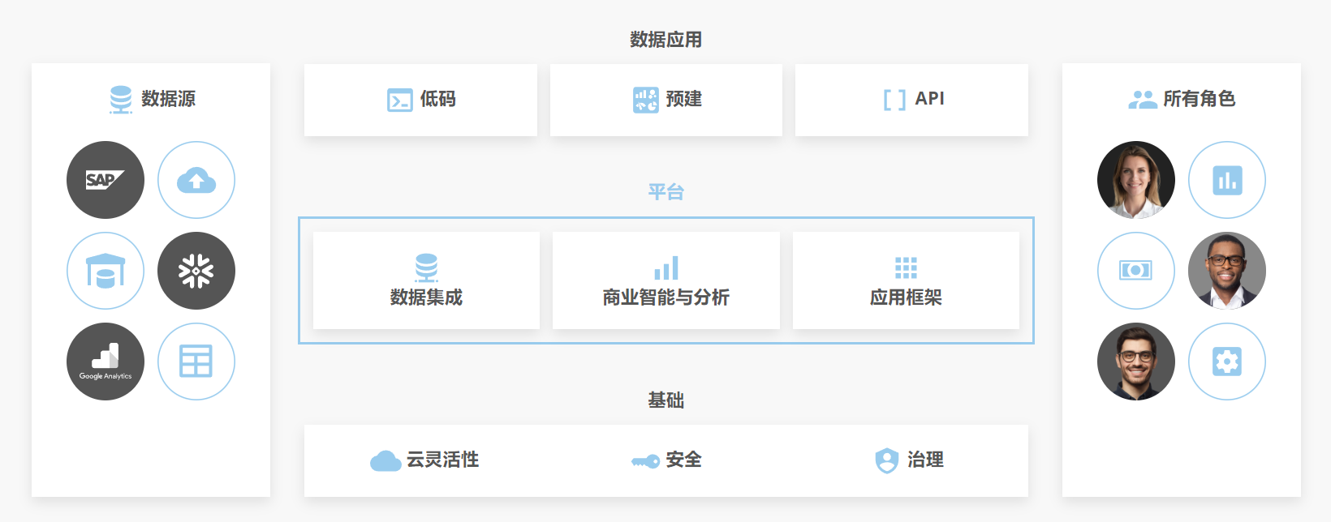This screenshot has height=522, width=1331.
Task: Click the 数据集成 platform tile
Action: click(x=426, y=280)
